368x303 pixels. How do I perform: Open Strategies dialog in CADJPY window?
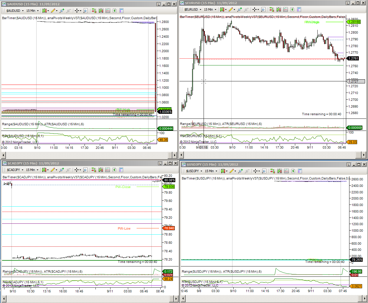108,170
